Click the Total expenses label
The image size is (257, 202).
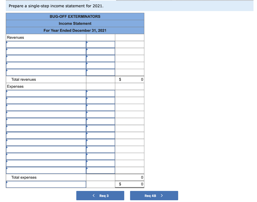pyautogui.click(x=24, y=177)
